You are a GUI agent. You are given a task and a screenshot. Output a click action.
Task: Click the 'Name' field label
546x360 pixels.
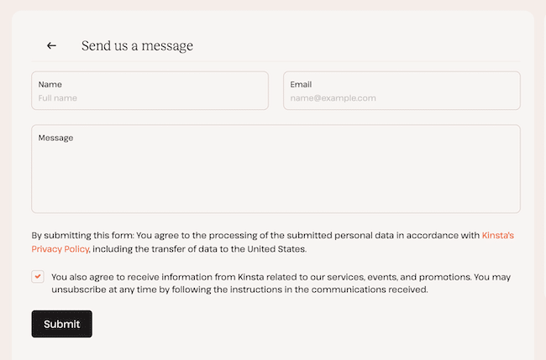[50, 85]
